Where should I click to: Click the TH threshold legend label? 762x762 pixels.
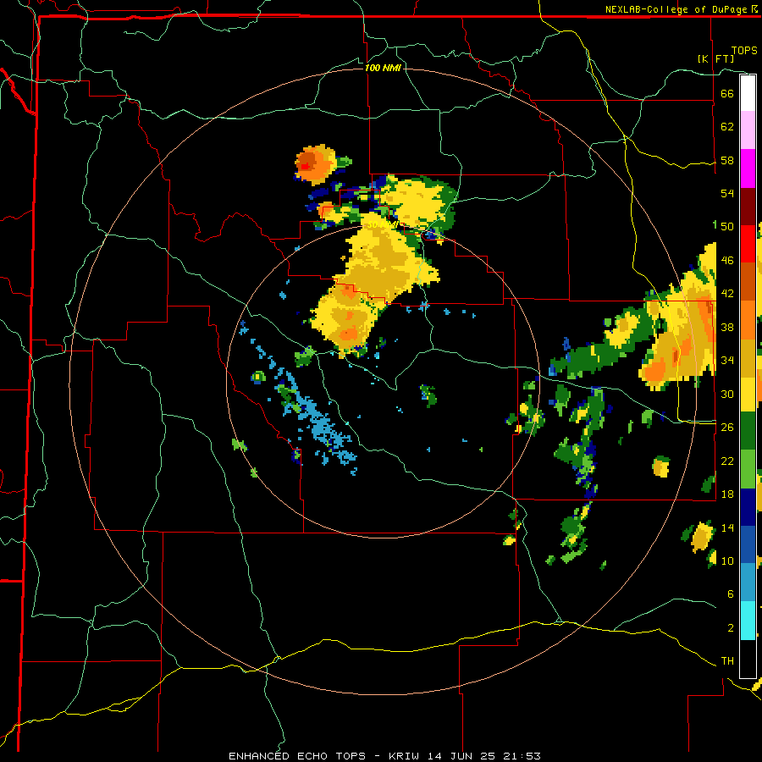pyautogui.click(x=727, y=661)
